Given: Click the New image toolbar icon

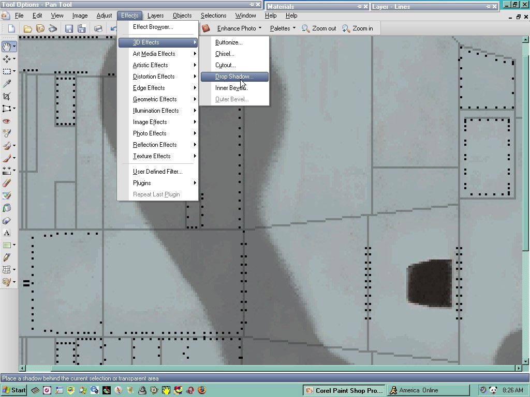Looking at the screenshot, I should pyautogui.click(x=12, y=29).
